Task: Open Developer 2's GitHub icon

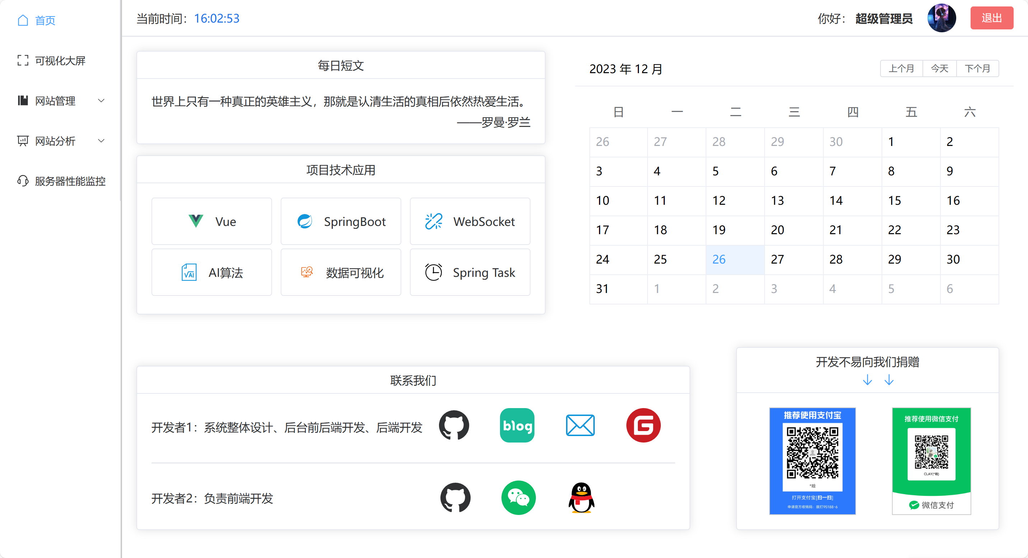Action: click(455, 498)
